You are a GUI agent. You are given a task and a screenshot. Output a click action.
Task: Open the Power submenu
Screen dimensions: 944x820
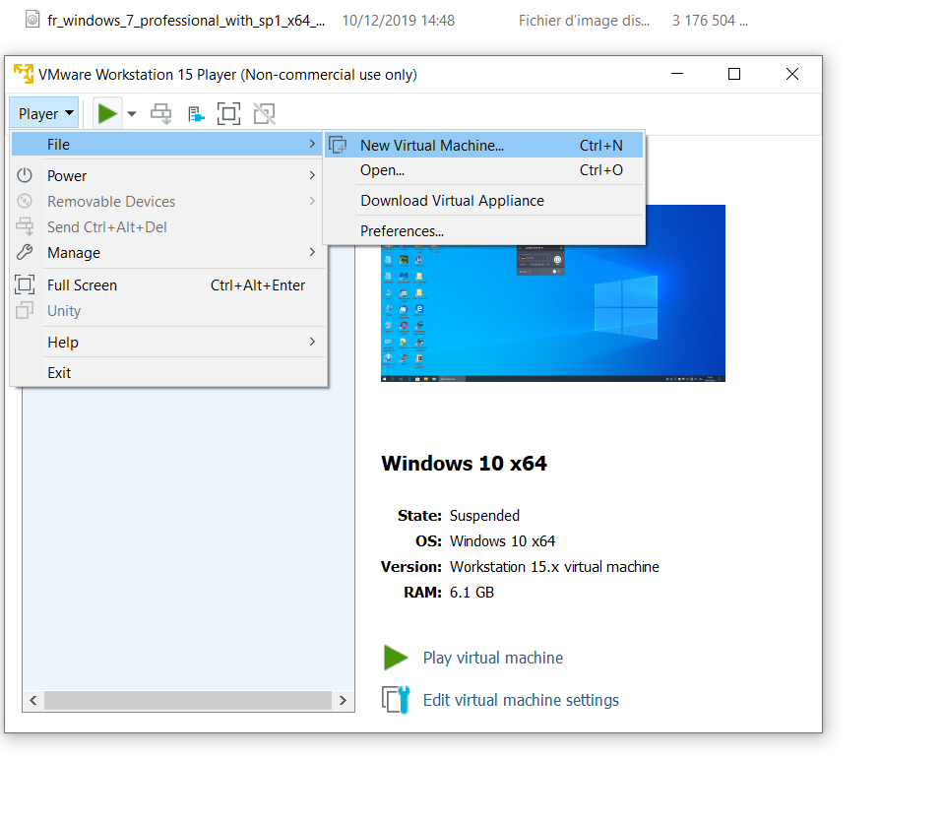pyautogui.click(x=166, y=176)
